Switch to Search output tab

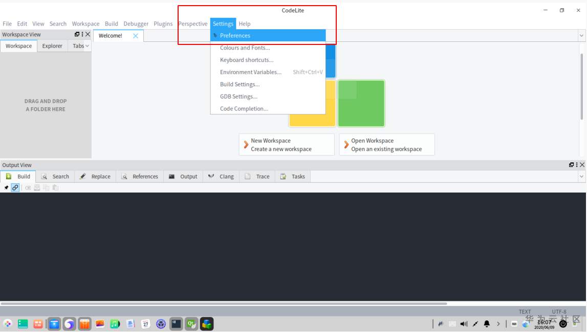tap(55, 176)
